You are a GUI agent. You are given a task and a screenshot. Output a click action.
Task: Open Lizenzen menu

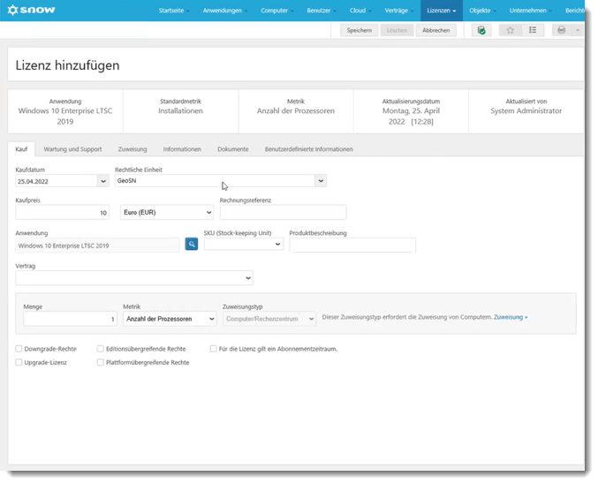442,11
